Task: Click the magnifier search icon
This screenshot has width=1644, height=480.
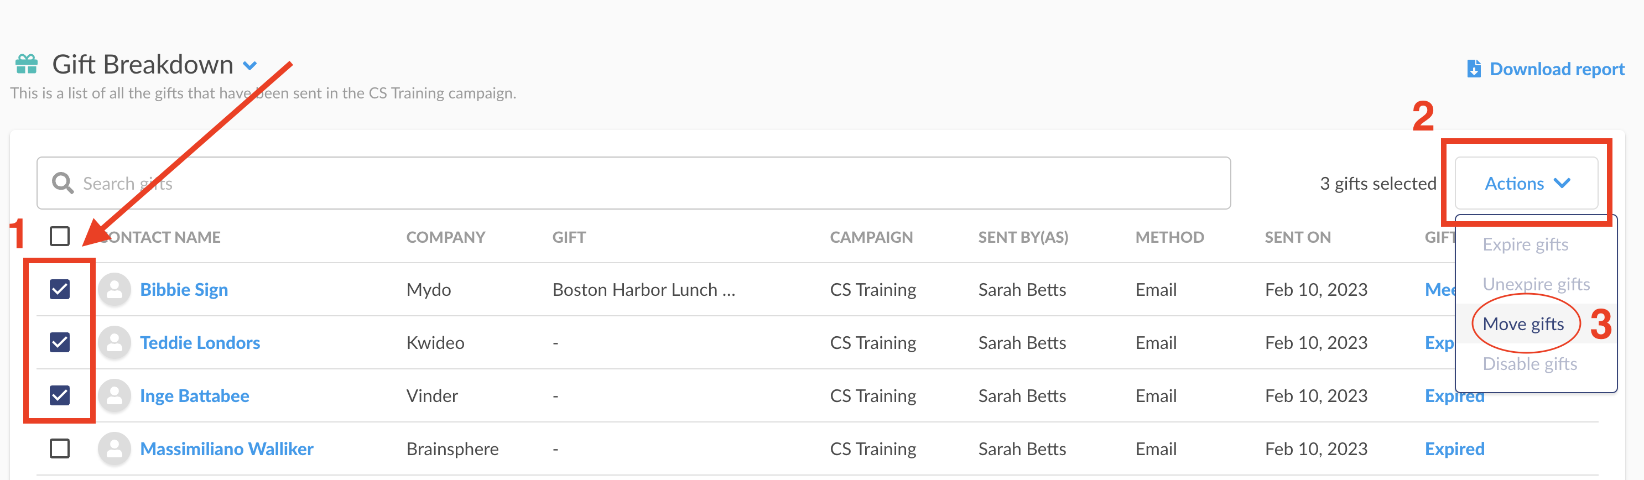Action: (63, 183)
